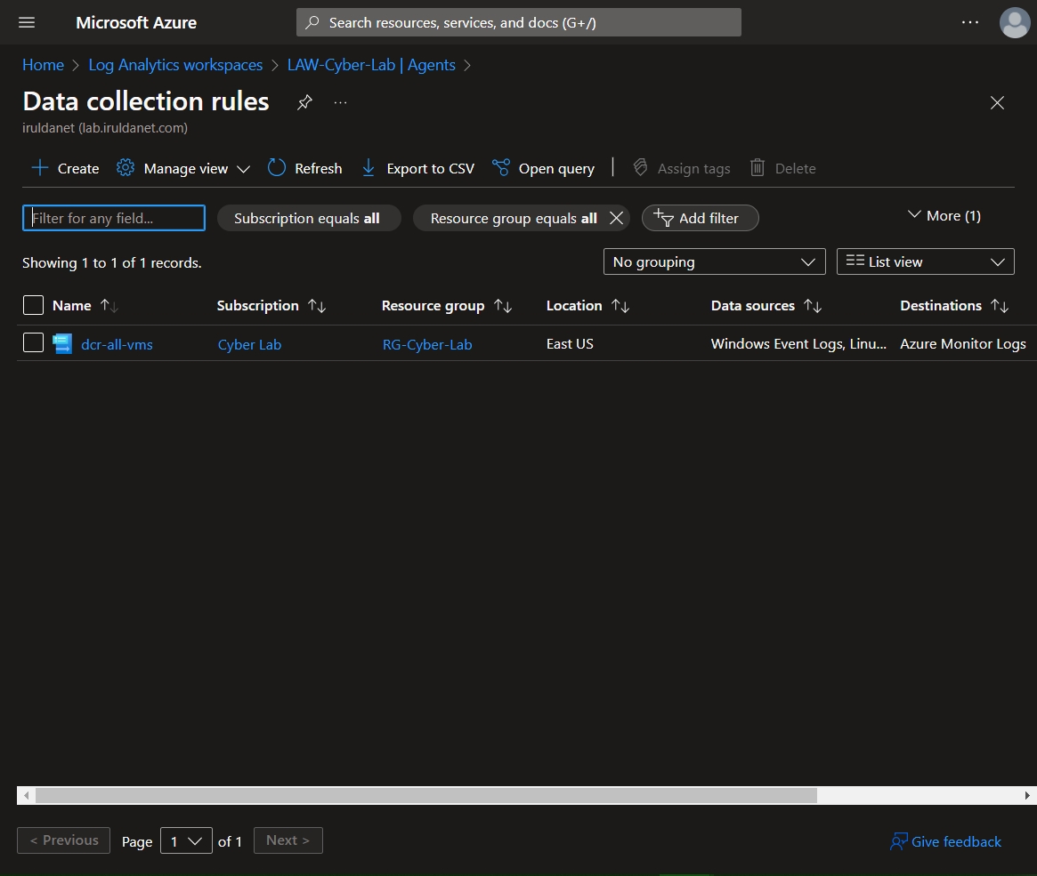Go to Log Analytics workspaces breadcrumb

pos(175,65)
